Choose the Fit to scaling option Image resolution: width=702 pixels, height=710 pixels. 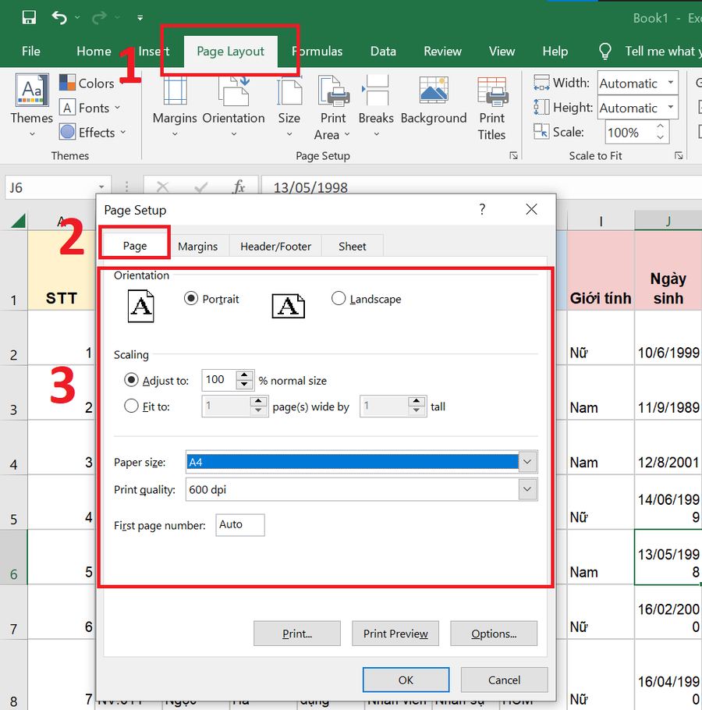click(x=132, y=406)
